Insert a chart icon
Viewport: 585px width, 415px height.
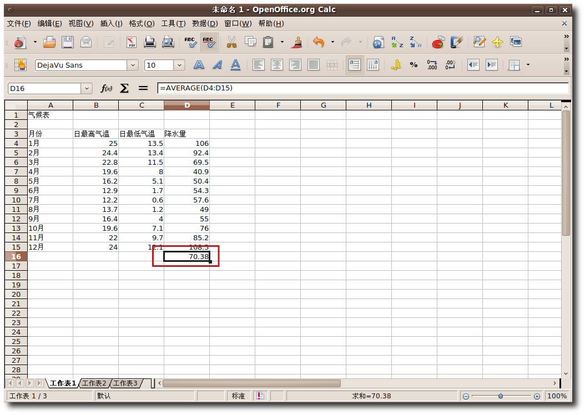point(438,43)
